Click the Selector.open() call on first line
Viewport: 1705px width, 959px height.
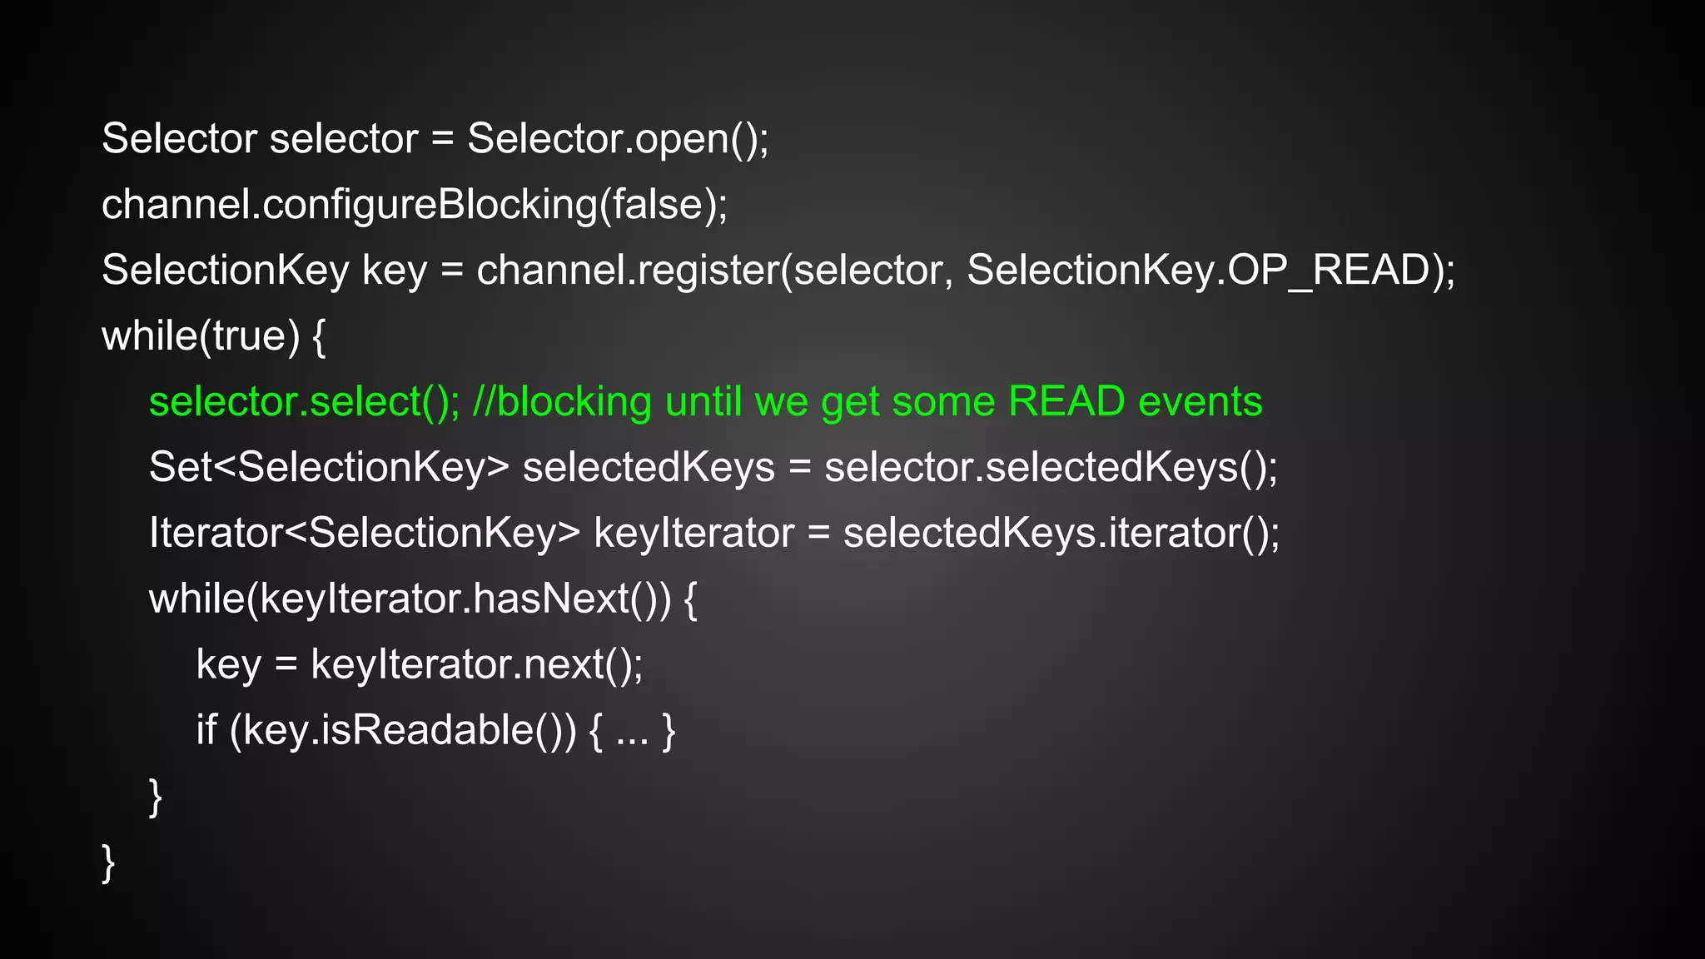617,138
